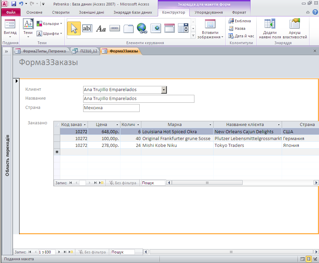This screenshot has height=263, width=319.
Task: Click the Дата й час button
Action: [x=241, y=36]
